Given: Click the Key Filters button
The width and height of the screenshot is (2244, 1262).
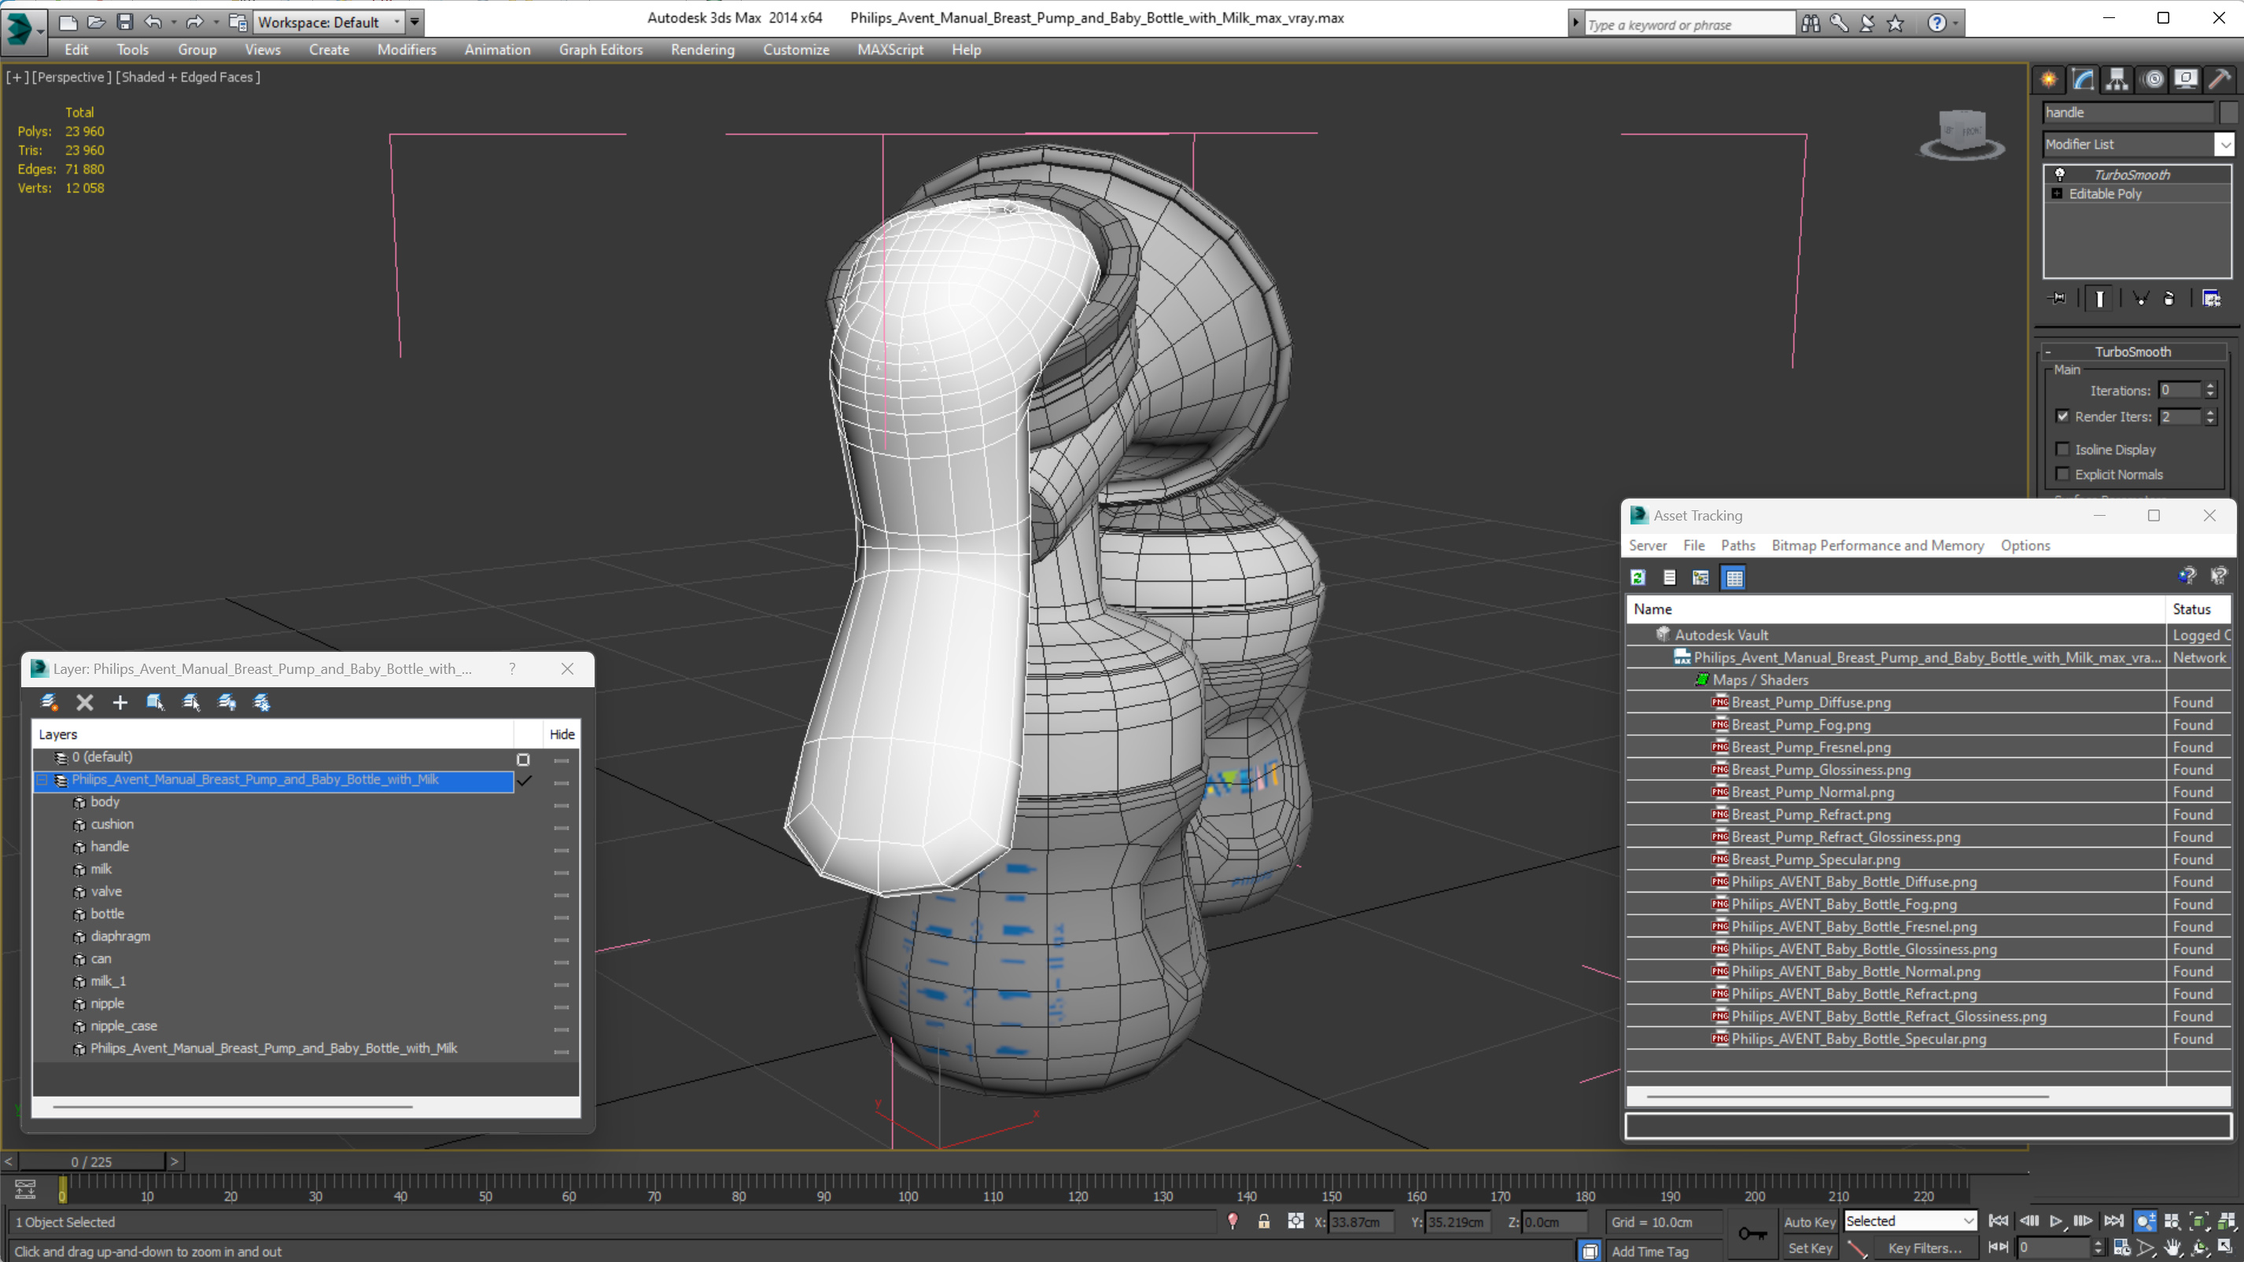Looking at the screenshot, I should pyautogui.click(x=1925, y=1248).
